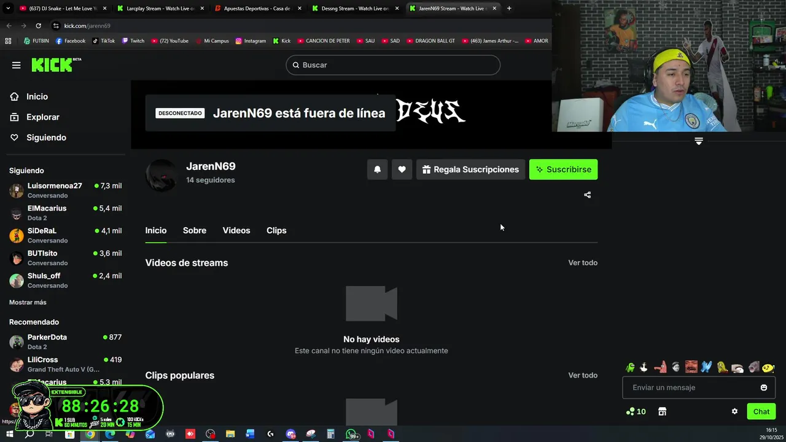Collapse chat panel with the arrow icon
Screen dimensions: 786x442
pos(698,141)
